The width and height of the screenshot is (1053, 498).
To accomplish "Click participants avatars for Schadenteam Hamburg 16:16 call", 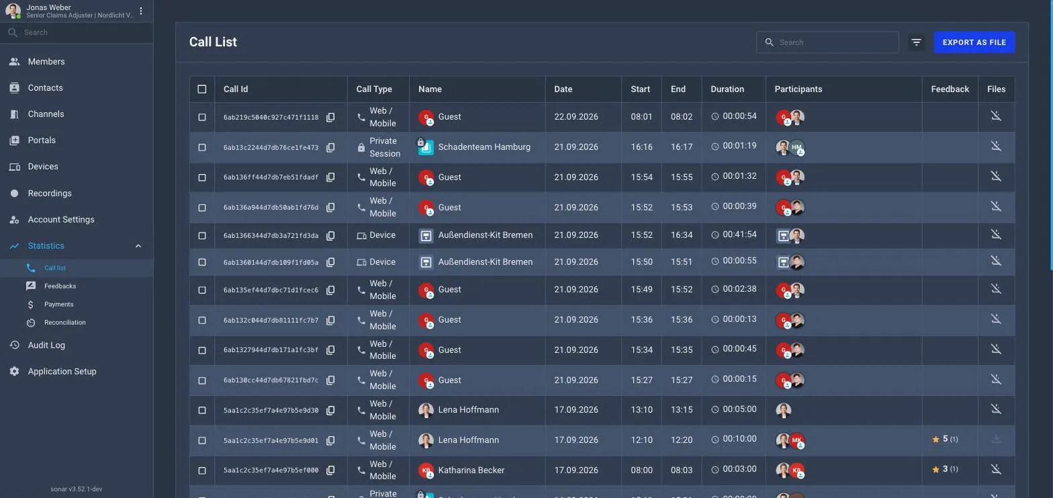I will 790,147.
